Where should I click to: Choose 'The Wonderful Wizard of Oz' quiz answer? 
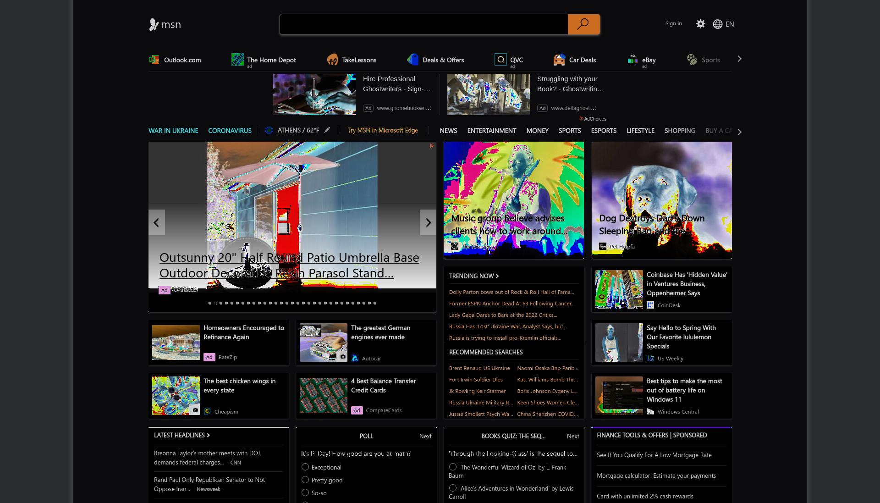[453, 467]
